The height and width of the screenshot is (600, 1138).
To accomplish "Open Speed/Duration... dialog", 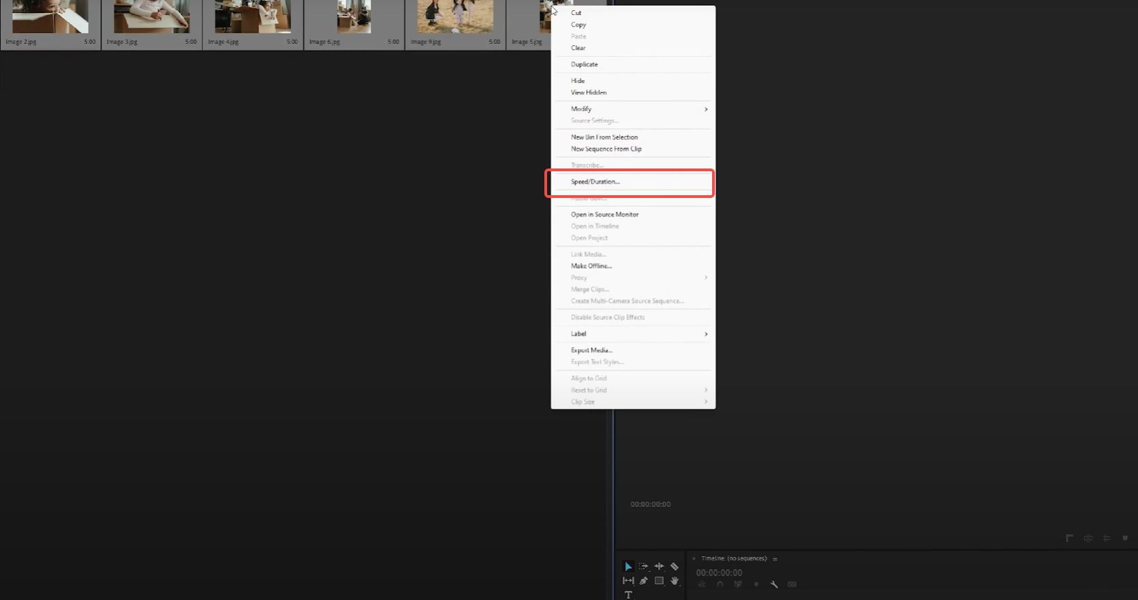I will (x=633, y=182).
